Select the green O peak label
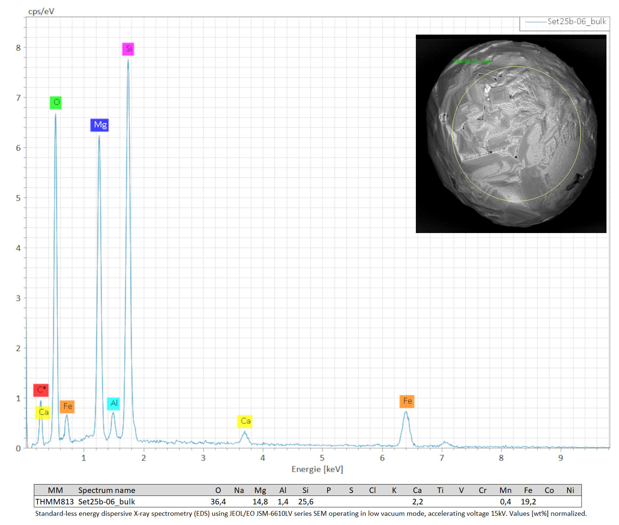 coord(56,102)
